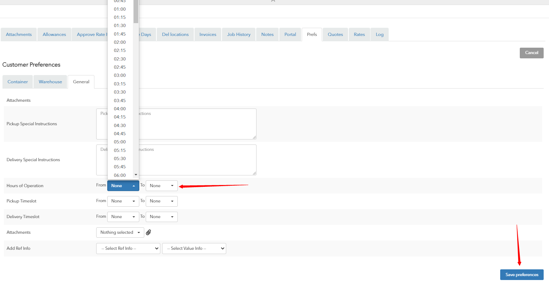Choose 05:45 in the time list
The image size is (549, 285).
(x=120, y=167)
